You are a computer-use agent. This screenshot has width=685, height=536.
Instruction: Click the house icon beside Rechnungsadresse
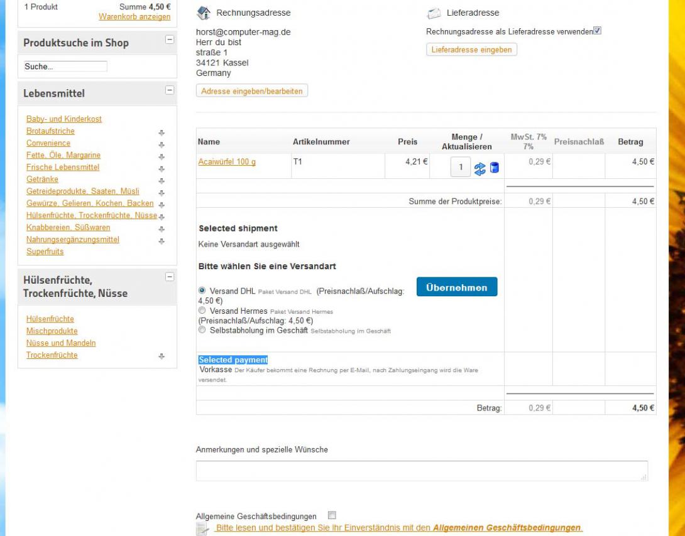coord(204,13)
